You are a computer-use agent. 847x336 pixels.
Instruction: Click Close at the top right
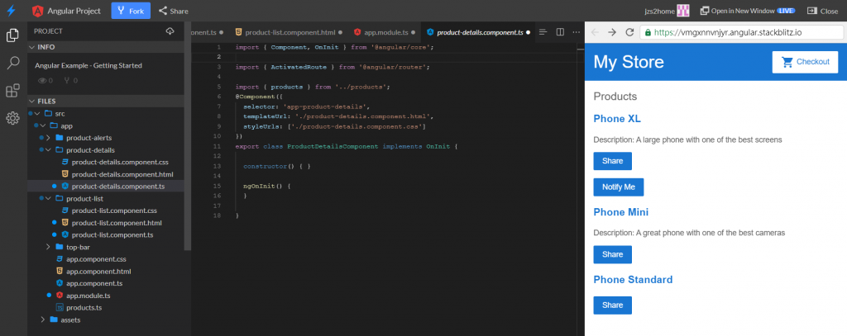coord(822,11)
